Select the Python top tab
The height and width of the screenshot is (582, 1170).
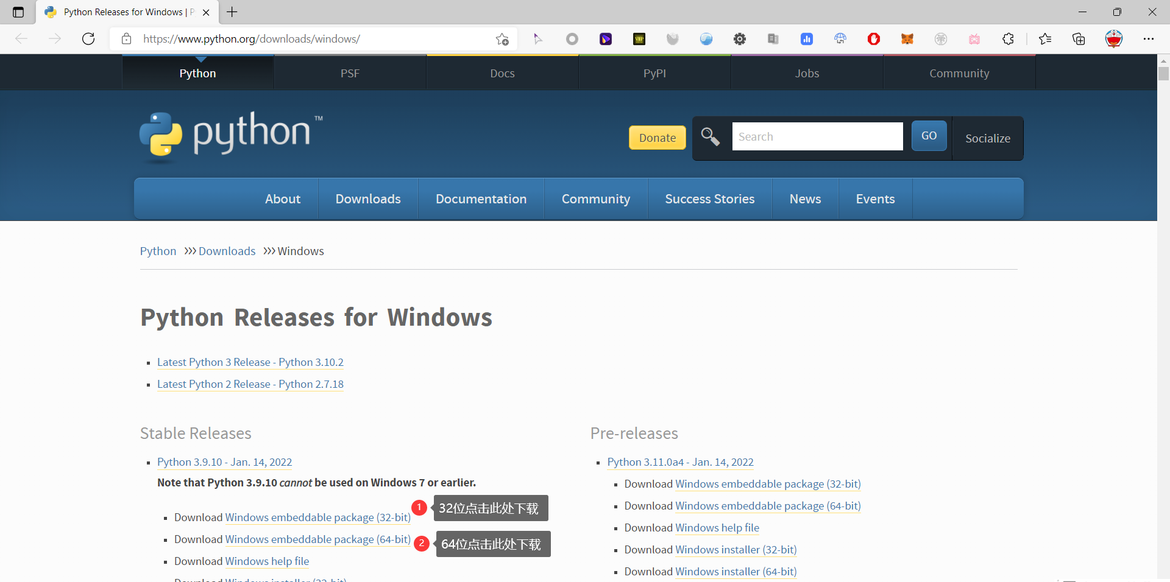pyautogui.click(x=197, y=73)
